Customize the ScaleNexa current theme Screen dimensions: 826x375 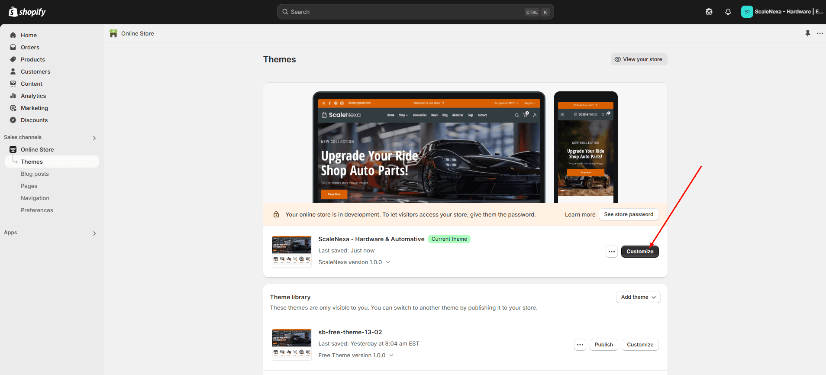click(x=640, y=252)
